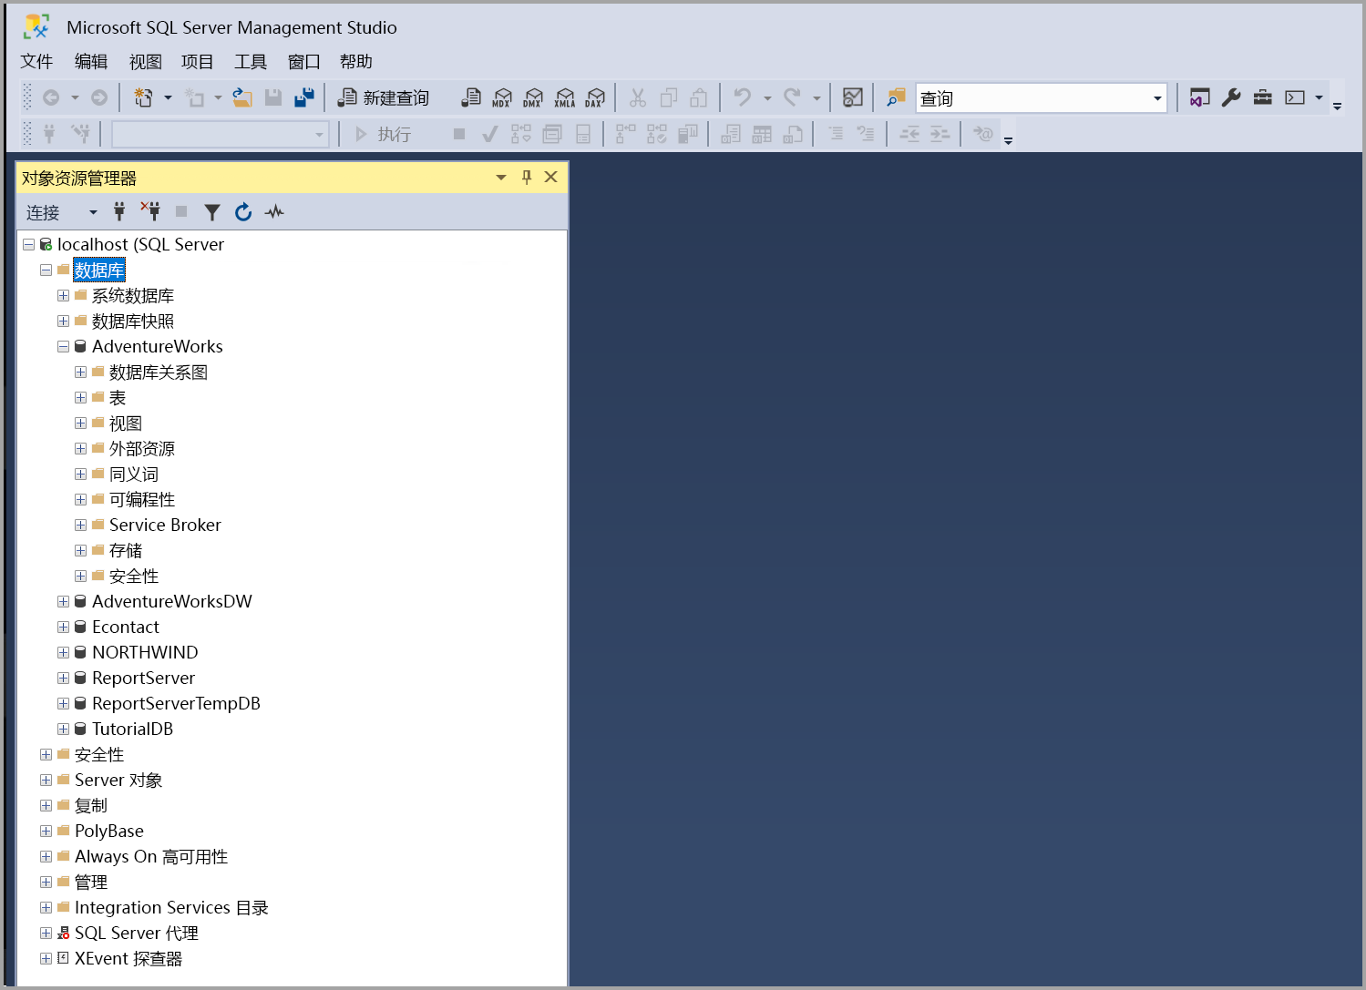Open the New Project dropdown arrow

(x=168, y=97)
